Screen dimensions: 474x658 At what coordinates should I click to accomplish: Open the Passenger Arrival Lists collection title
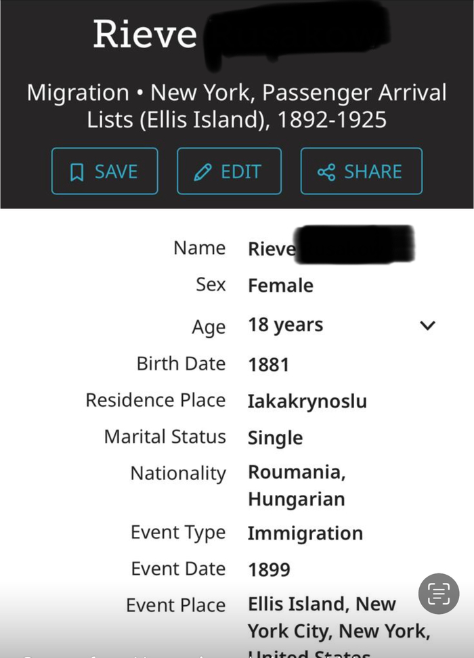[236, 106]
